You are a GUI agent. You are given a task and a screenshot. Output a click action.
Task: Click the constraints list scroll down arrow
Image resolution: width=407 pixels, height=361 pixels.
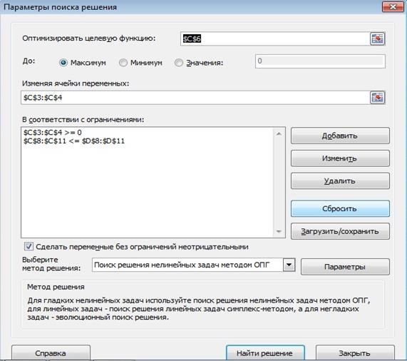(279, 231)
